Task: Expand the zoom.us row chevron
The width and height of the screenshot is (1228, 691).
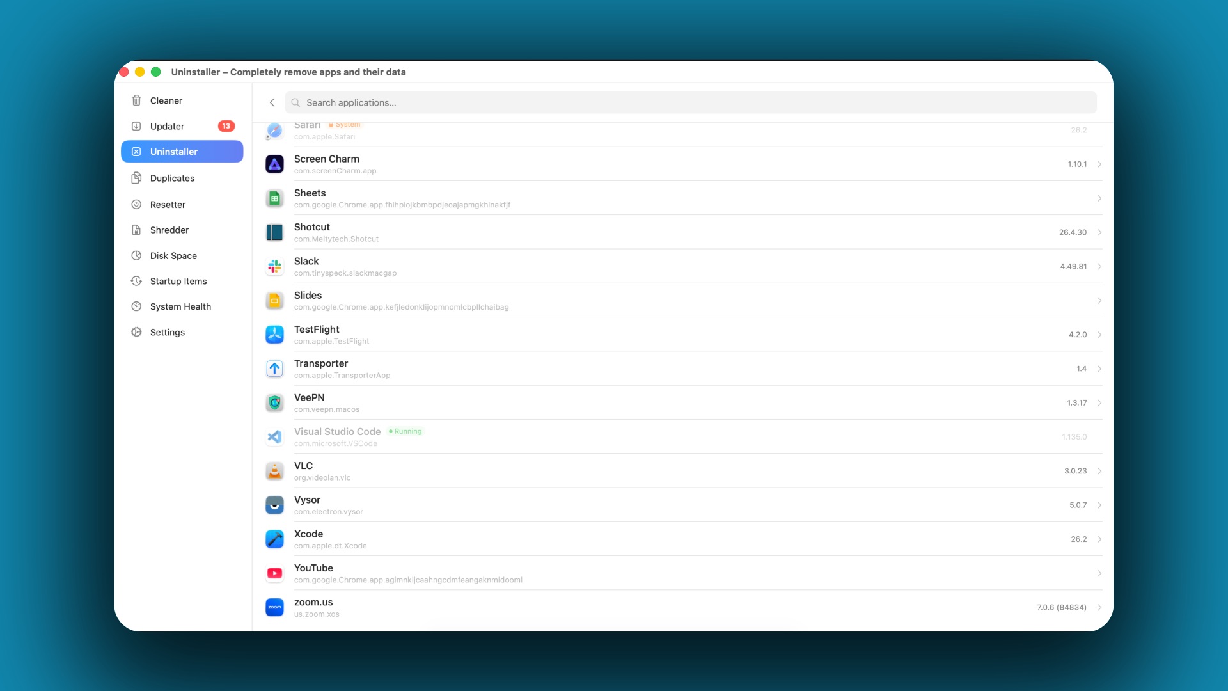Action: pos(1099,607)
